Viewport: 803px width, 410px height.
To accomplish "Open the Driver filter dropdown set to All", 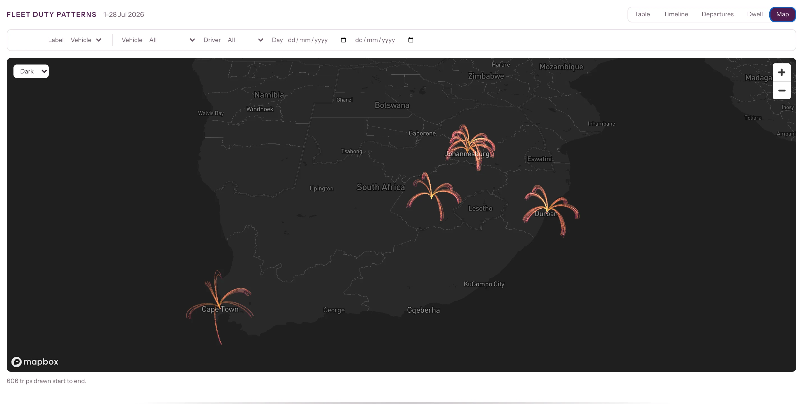I will tap(245, 40).
